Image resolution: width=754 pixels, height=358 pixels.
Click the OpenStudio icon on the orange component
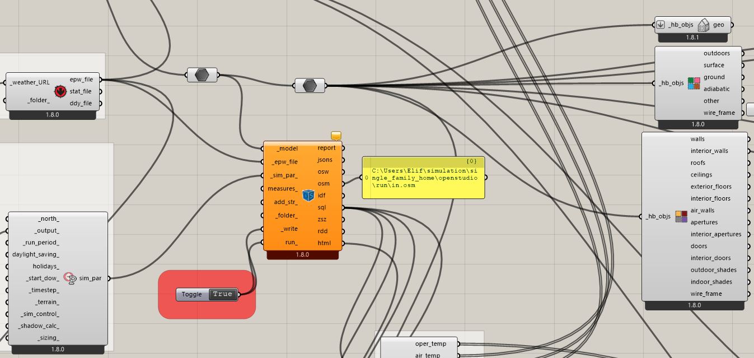(308, 196)
